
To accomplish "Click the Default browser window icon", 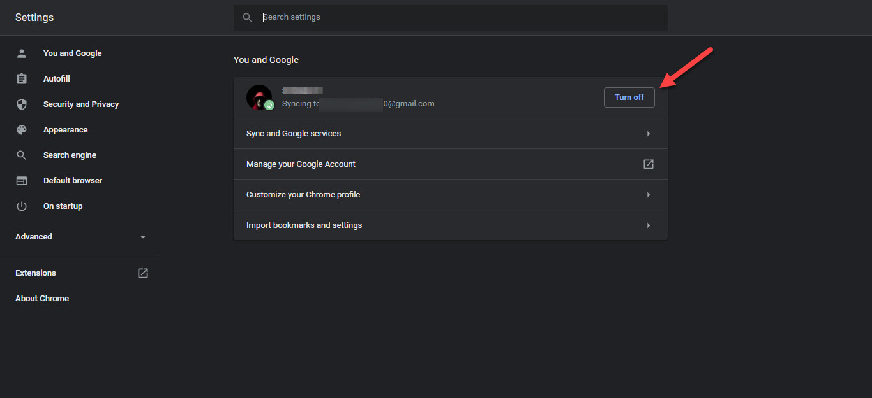I will tap(22, 181).
